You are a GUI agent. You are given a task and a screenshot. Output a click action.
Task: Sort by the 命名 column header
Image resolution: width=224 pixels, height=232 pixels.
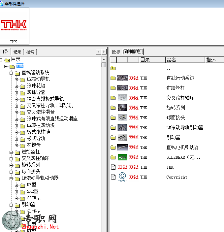[x=185, y=60]
